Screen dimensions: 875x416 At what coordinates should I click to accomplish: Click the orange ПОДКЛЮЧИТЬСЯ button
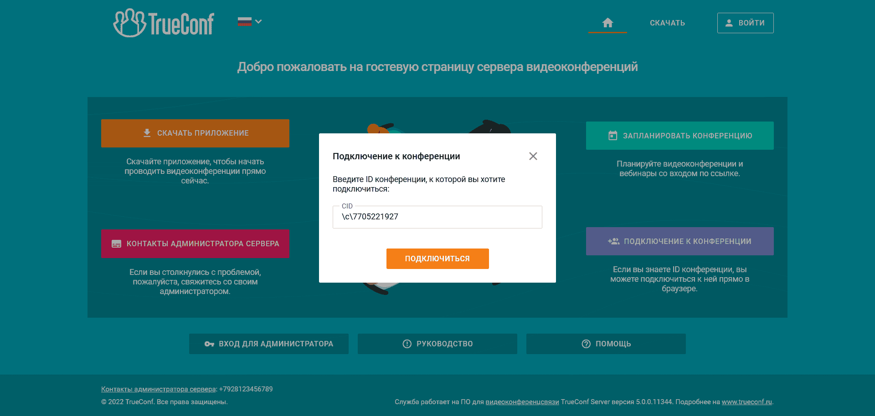coord(437,259)
